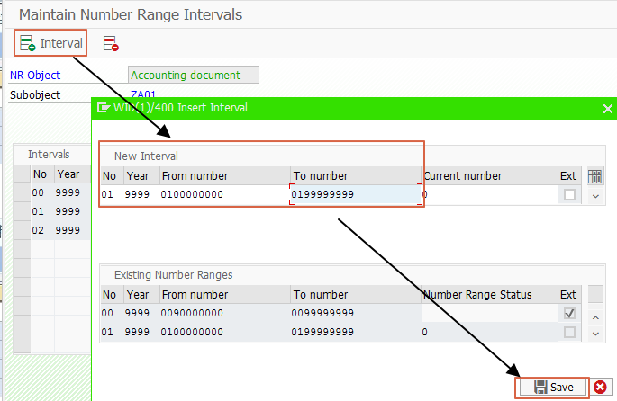Open table settings icon in New Interval
The image size is (617, 401).
[594, 176]
